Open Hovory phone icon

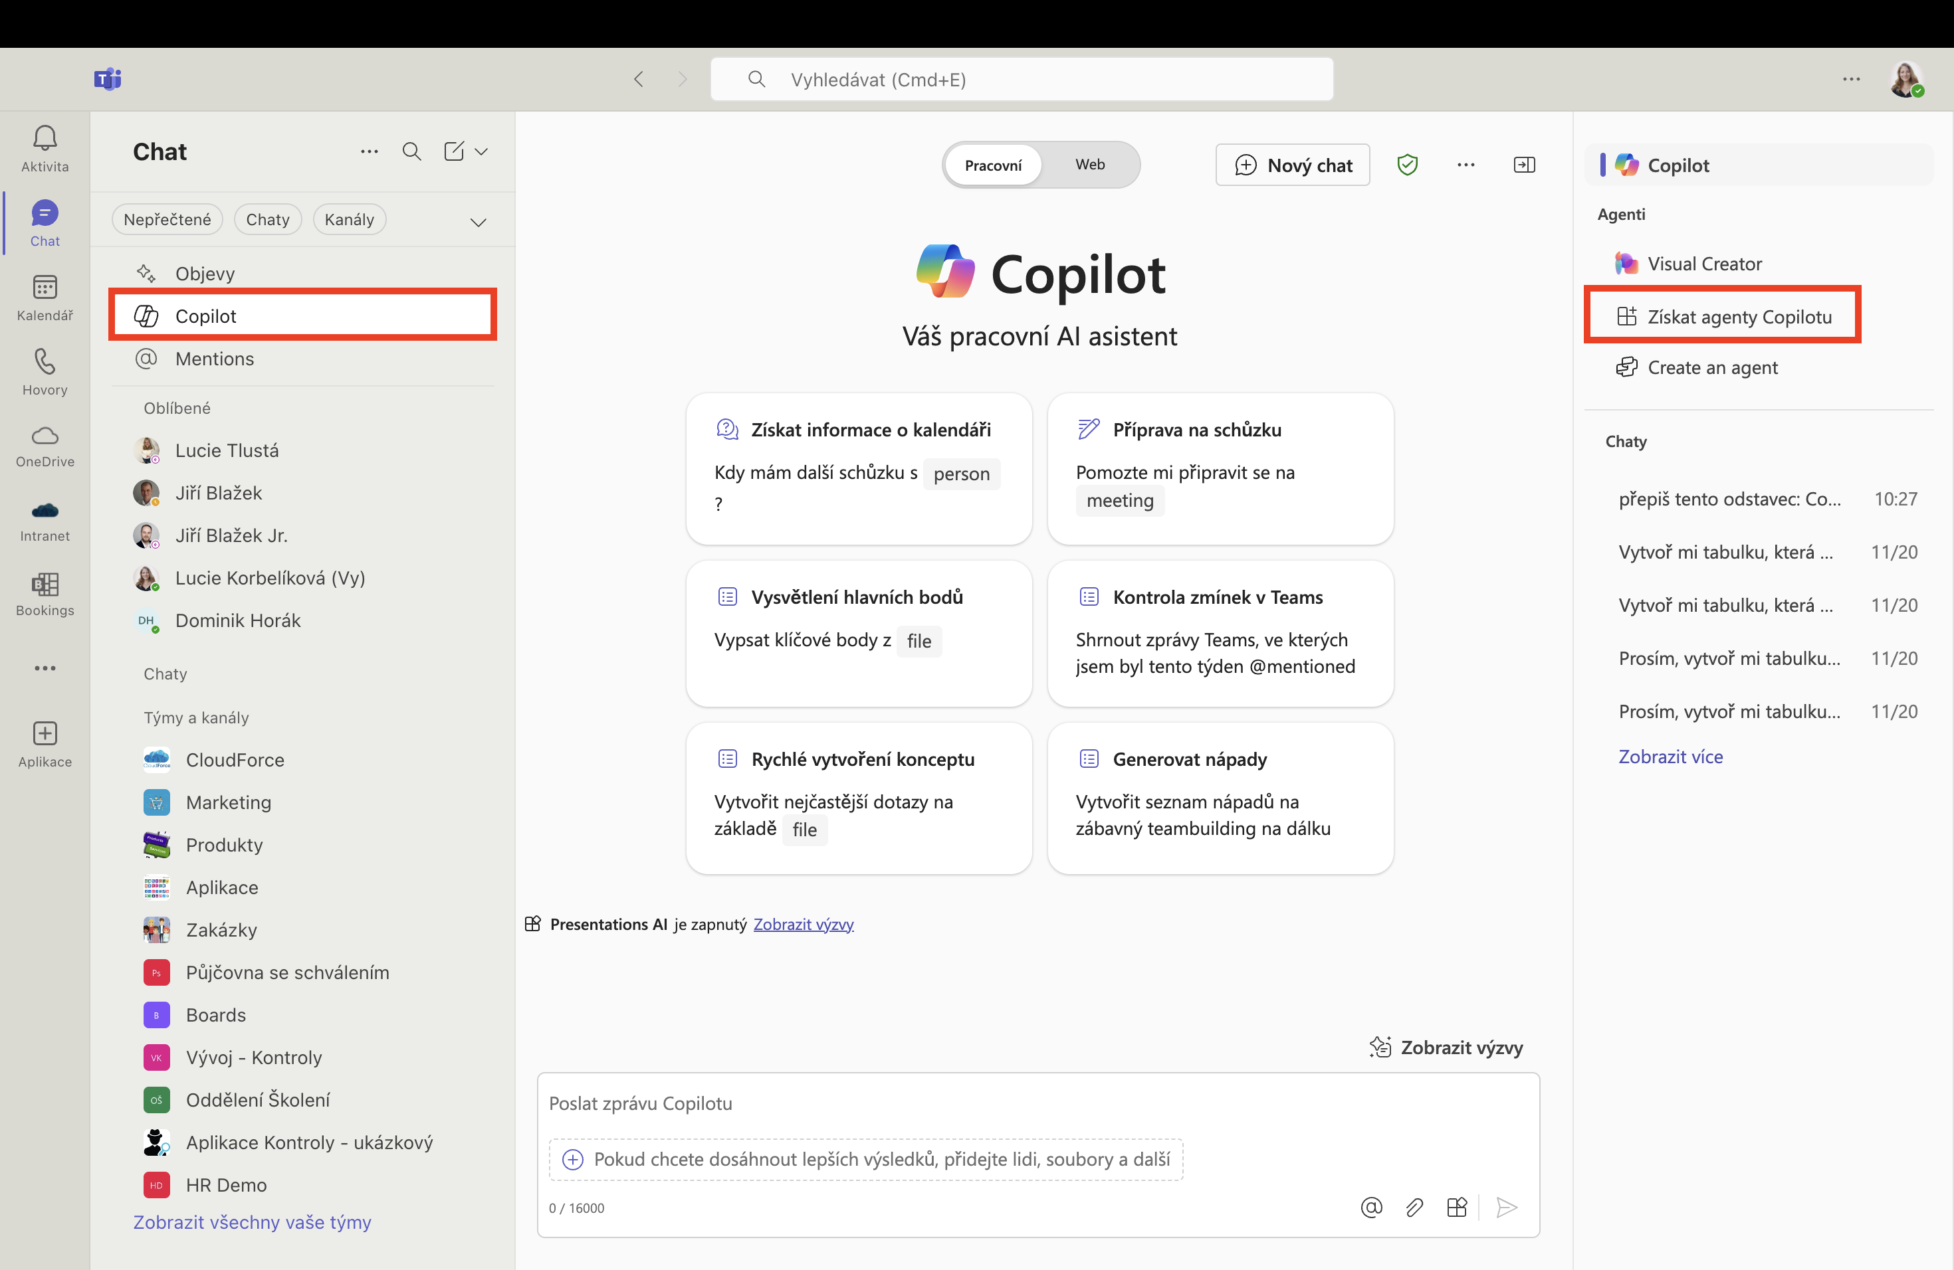click(x=45, y=362)
